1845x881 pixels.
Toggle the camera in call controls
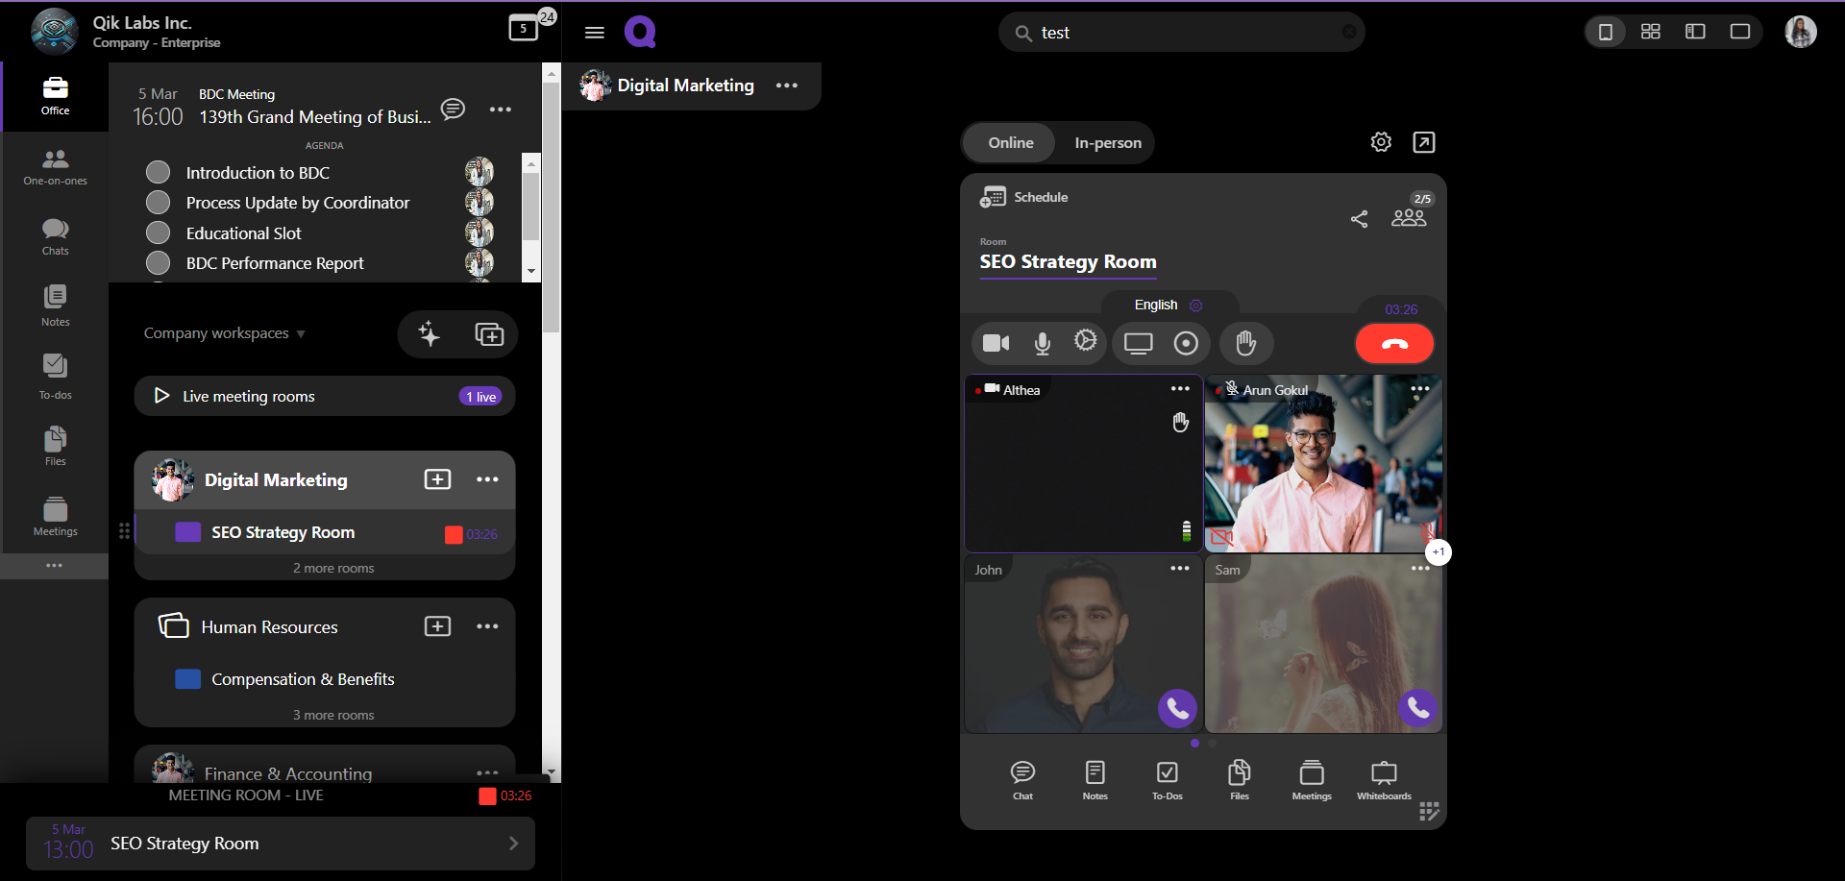pos(996,343)
